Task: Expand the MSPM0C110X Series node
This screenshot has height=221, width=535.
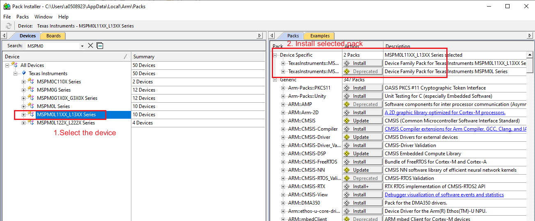Action: click(23, 82)
